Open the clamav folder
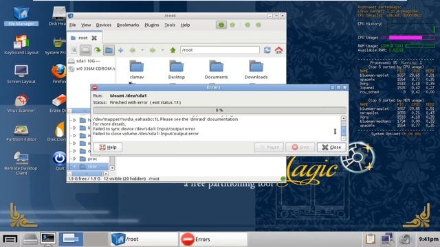The image size is (440, 247). [137, 69]
